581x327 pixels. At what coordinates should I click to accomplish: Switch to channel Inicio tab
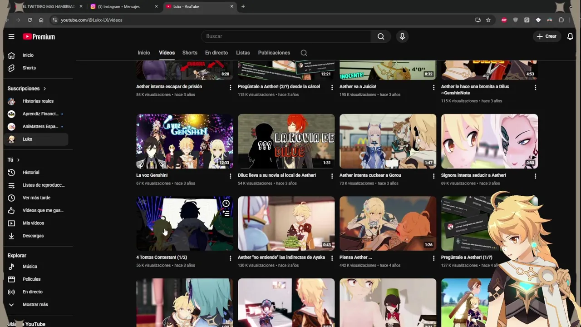coord(144,53)
